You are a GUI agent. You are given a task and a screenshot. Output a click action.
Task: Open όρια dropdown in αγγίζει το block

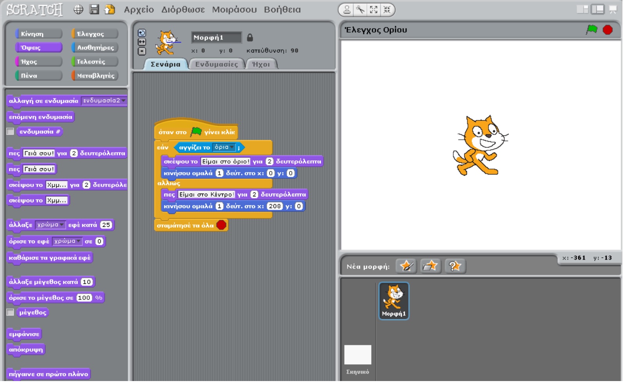[x=224, y=147]
